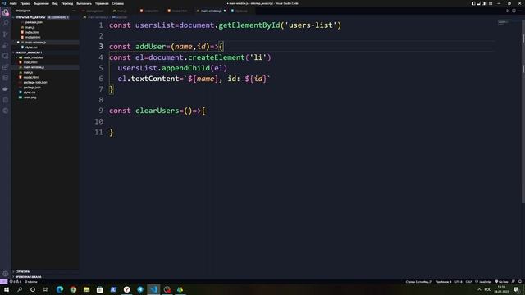525x295 pixels.
Task: Open the Терминал menu
Action: (102, 3)
